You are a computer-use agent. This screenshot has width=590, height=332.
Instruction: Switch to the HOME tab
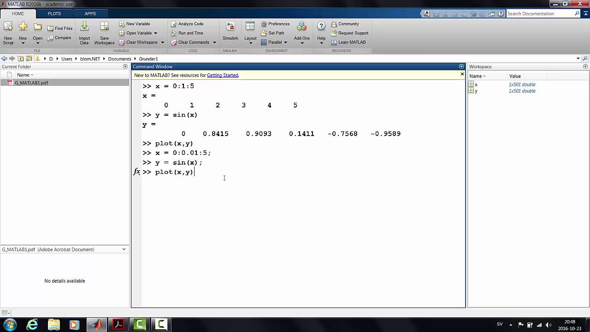click(x=18, y=13)
